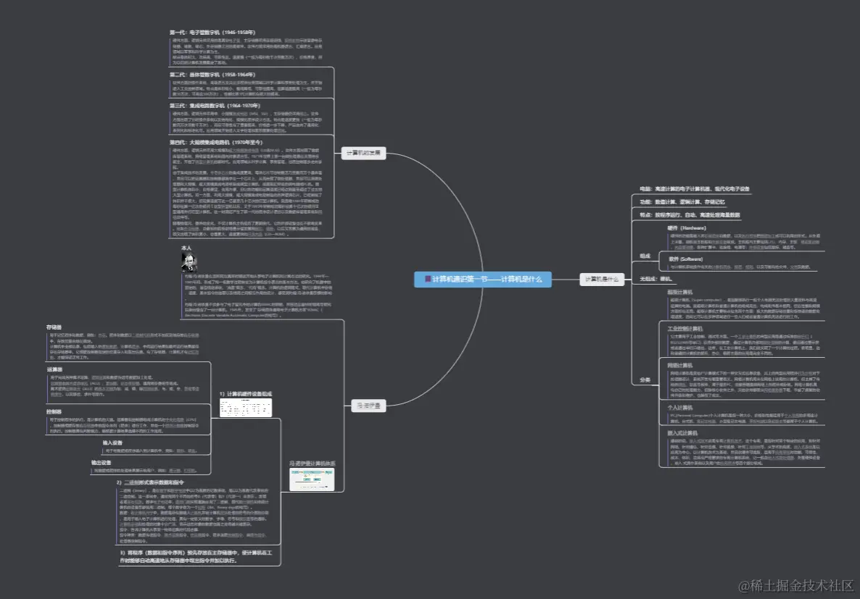Select the 个人计算机 topic
This screenshot has height=599, width=860.
click(679, 408)
